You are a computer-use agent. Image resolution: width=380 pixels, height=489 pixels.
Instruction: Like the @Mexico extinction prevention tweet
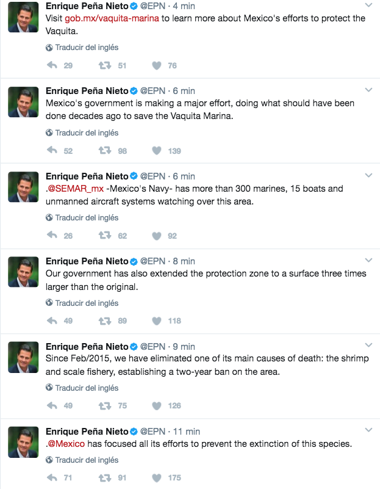pos(157,477)
